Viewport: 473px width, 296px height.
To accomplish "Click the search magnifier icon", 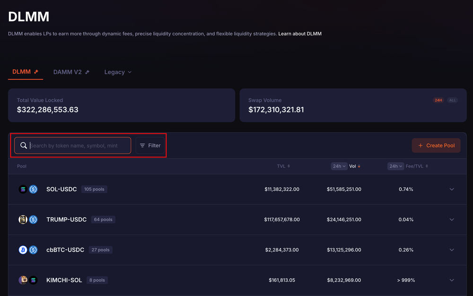I will pyautogui.click(x=24, y=146).
